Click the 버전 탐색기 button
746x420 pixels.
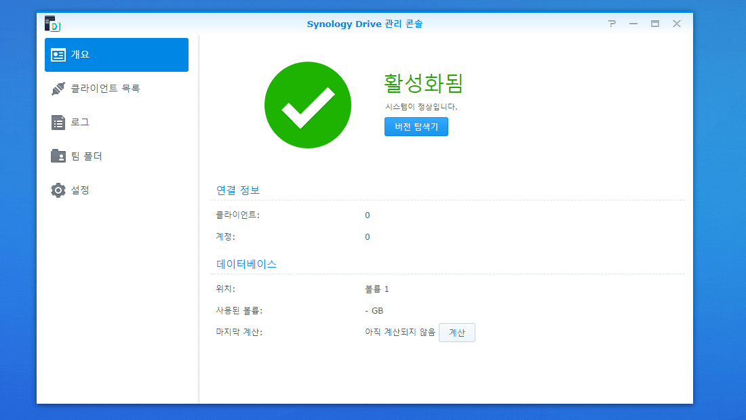click(416, 127)
